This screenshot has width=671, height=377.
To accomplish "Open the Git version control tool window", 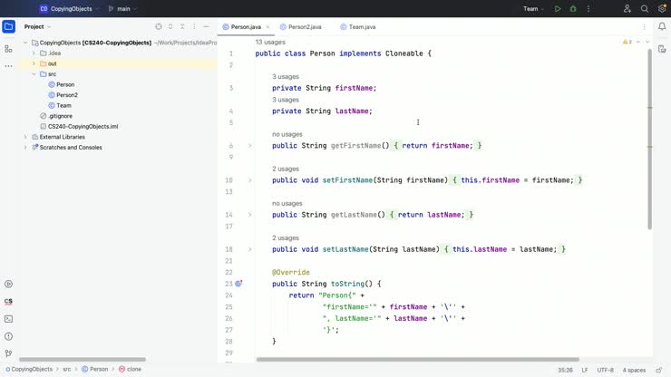I will [8, 353].
